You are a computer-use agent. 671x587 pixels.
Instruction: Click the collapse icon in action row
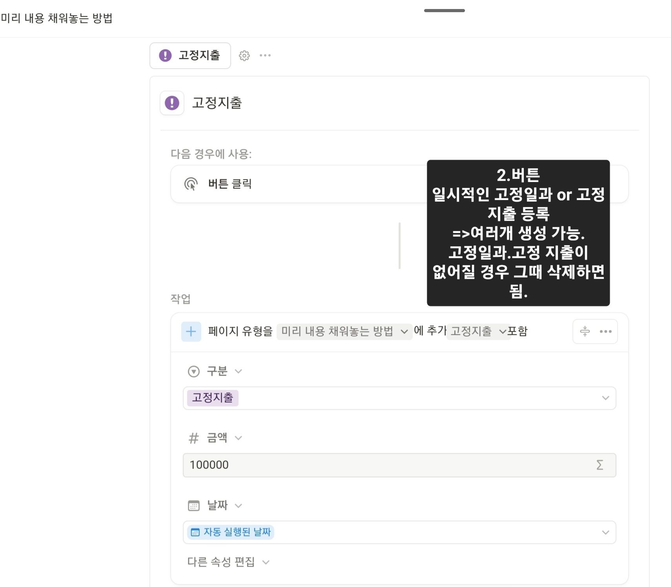click(585, 332)
